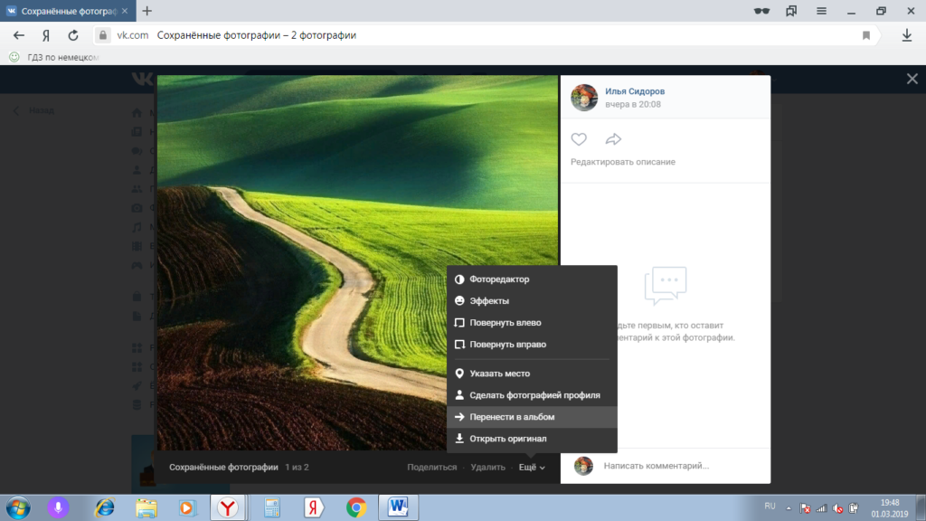The height and width of the screenshot is (521, 926).
Task: Click the share arrow icon under author
Action: click(x=613, y=139)
